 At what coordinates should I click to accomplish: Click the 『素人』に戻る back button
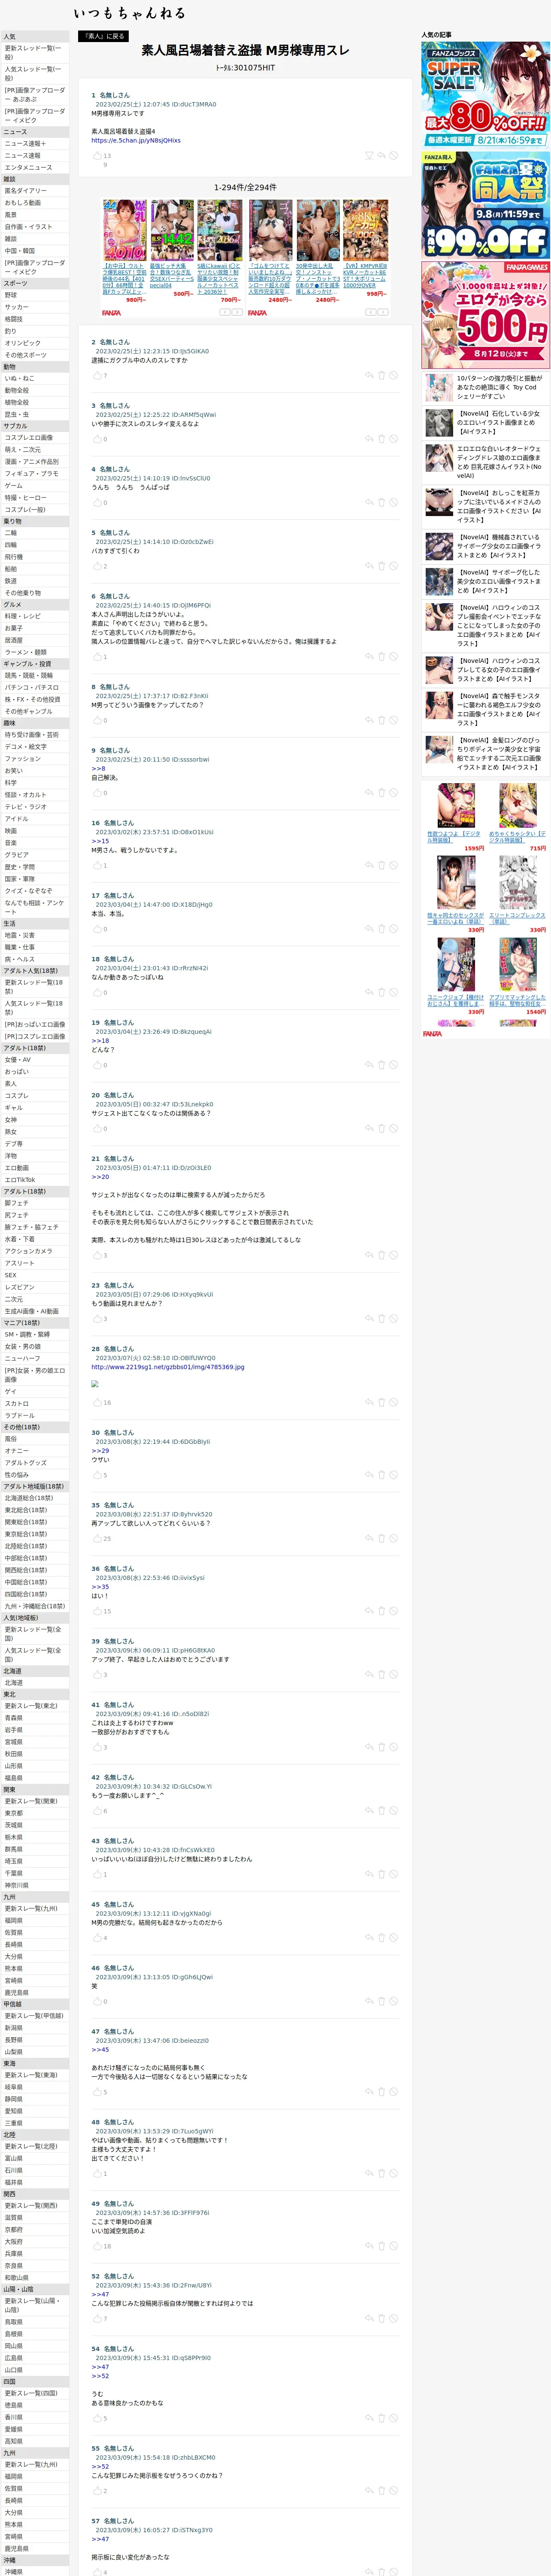coord(103,35)
